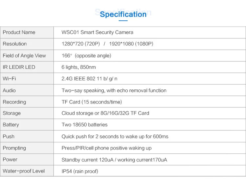The height and width of the screenshot is (189, 246).
Task: Click the Specification heading
Action: [x=123, y=14]
